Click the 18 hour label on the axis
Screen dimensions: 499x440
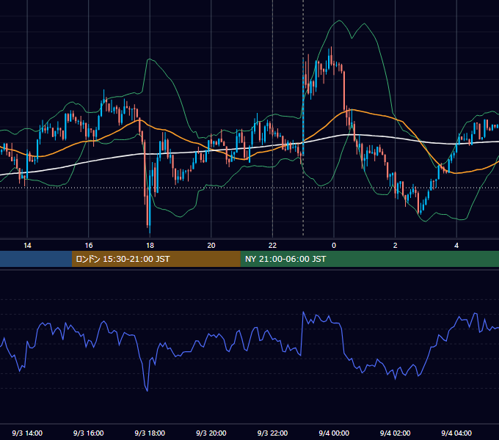tap(150, 246)
